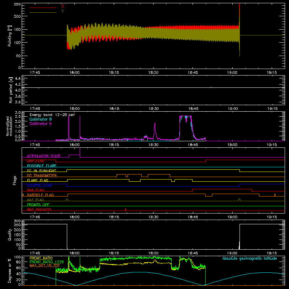Click the red legend line beside X
This screenshot has height=289, width=289.
(x=43, y=8)
